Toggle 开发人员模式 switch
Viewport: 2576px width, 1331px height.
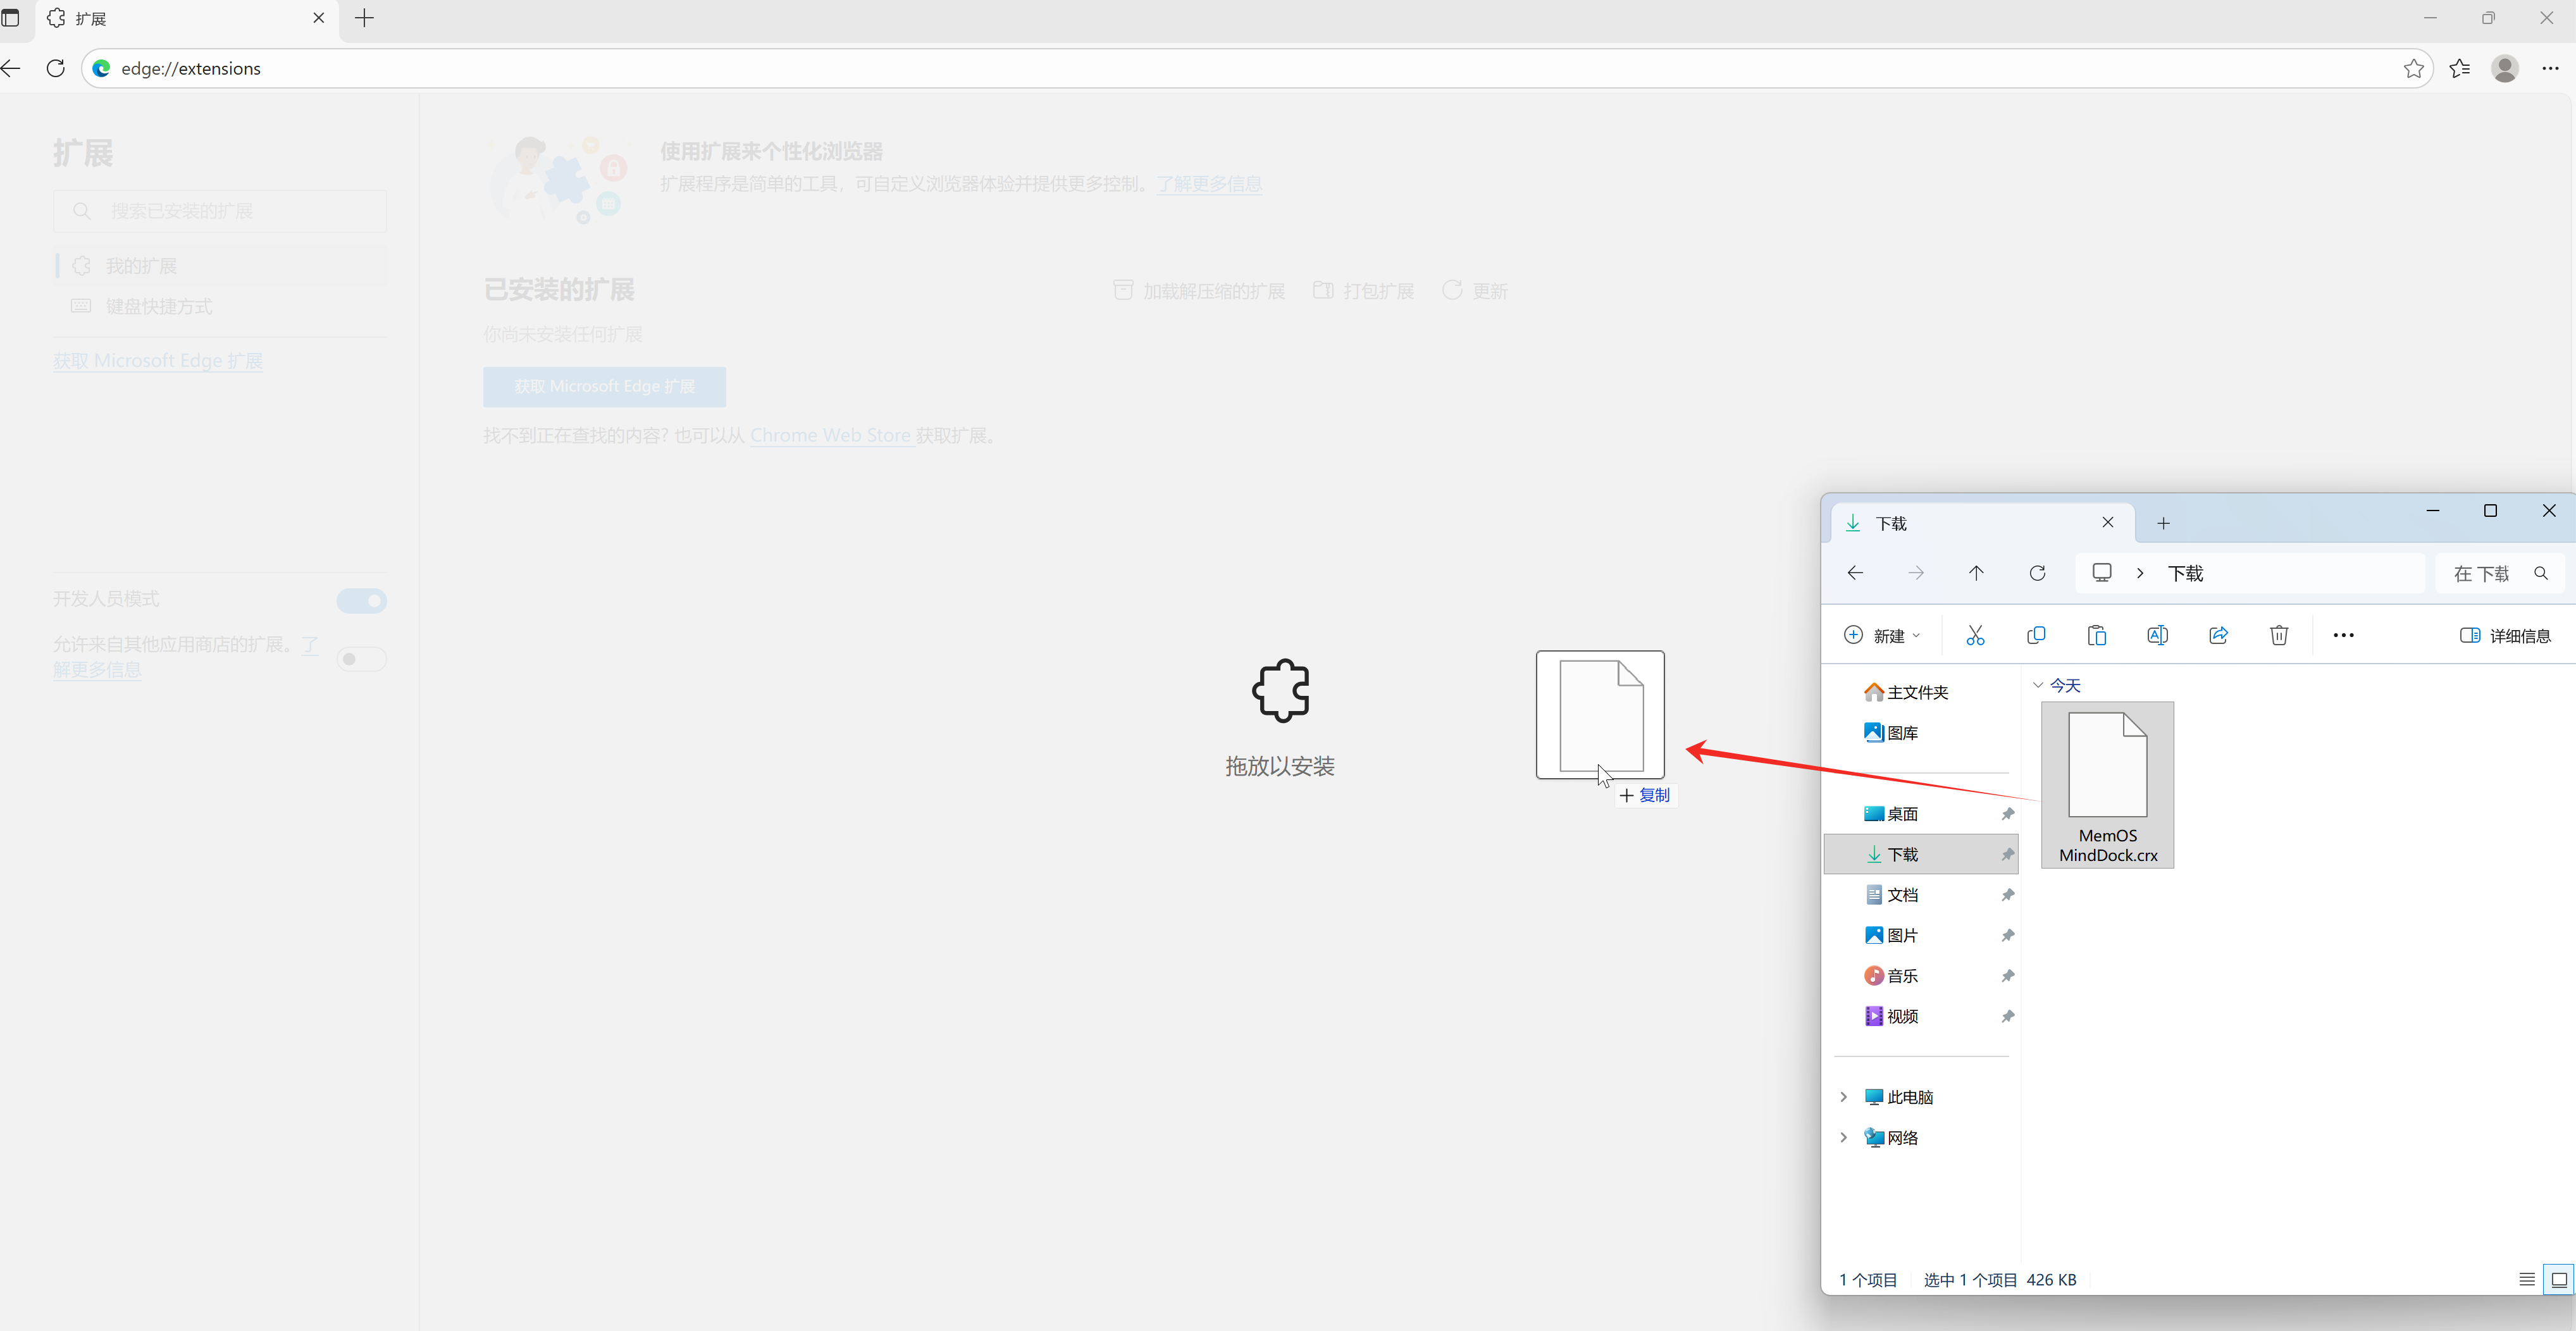pos(361,600)
